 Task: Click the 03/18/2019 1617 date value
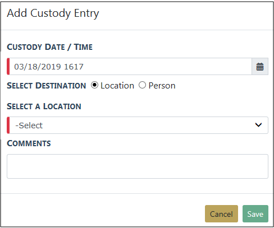(x=49, y=67)
